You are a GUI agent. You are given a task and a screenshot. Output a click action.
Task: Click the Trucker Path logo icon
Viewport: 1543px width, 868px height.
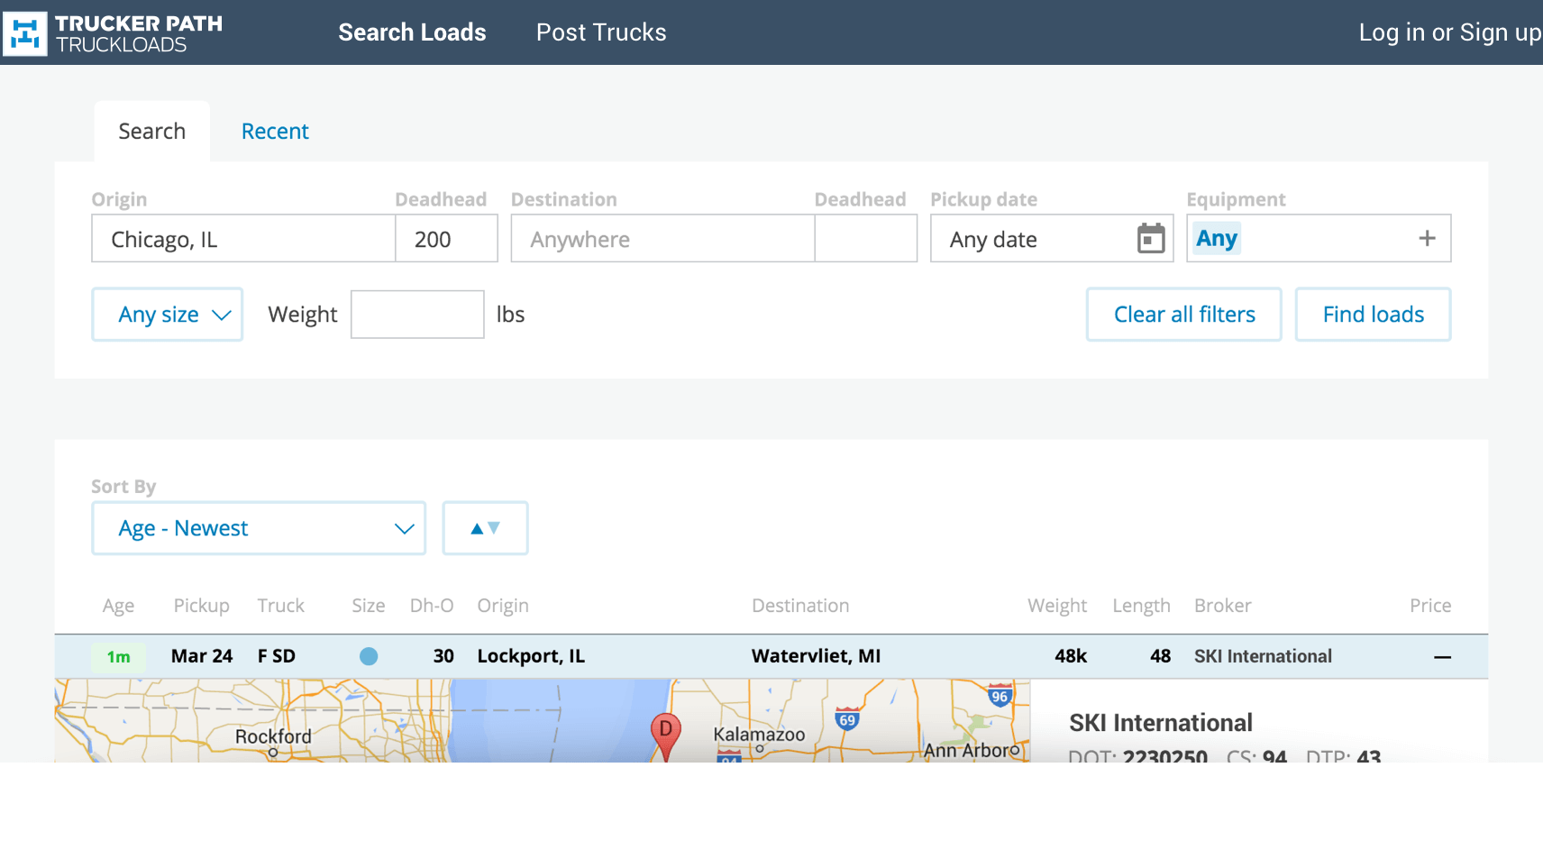point(25,34)
